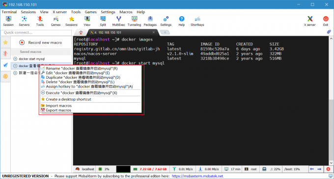Click the monitor icon at bottom-right corner

pyautogui.click(x=331, y=176)
